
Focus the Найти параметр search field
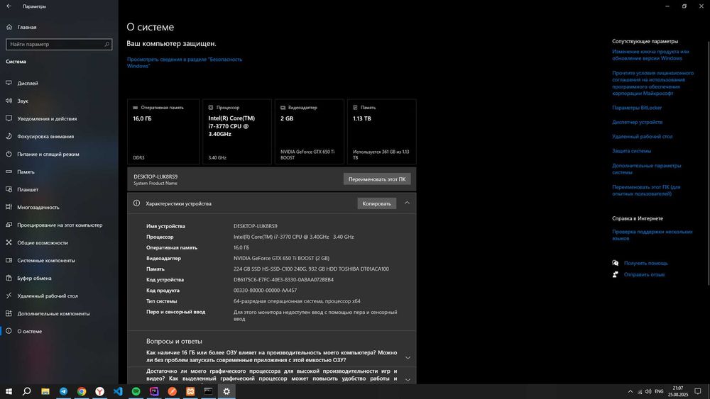(59, 44)
